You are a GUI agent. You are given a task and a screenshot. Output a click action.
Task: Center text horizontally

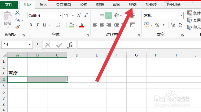102,25
